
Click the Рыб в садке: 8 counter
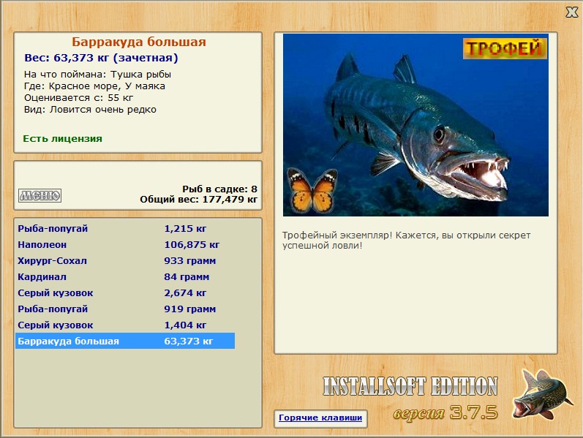(x=219, y=189)
